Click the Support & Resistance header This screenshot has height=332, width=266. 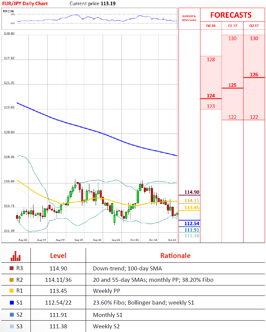(189, 18)
